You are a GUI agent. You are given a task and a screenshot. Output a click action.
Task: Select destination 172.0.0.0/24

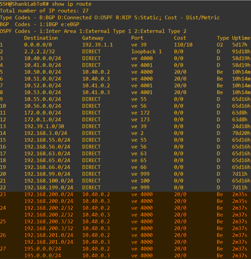coord(43,113)
